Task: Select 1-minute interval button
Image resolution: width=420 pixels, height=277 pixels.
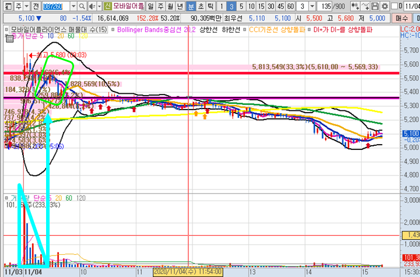Action: [x=222, y=6]
